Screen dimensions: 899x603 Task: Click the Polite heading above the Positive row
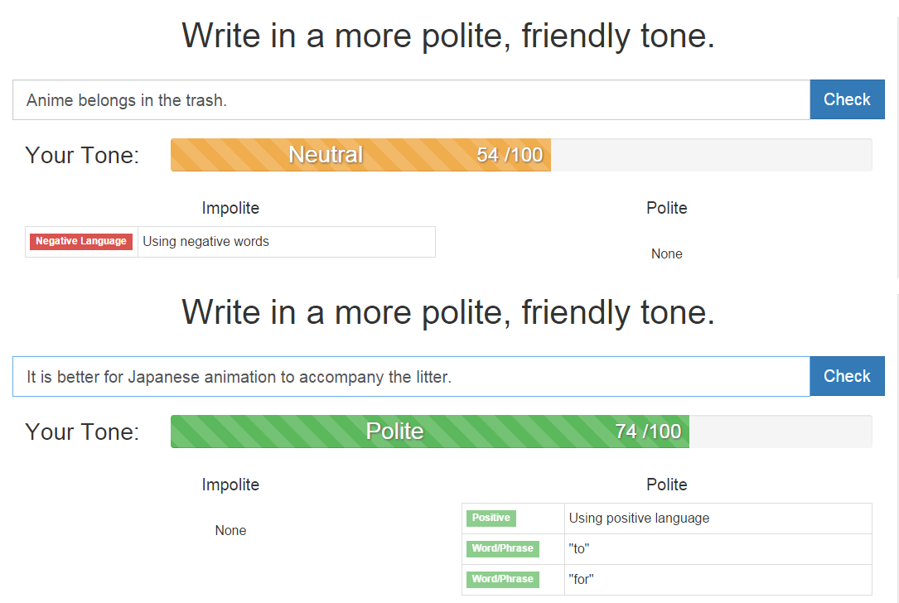tap(667, 485)
